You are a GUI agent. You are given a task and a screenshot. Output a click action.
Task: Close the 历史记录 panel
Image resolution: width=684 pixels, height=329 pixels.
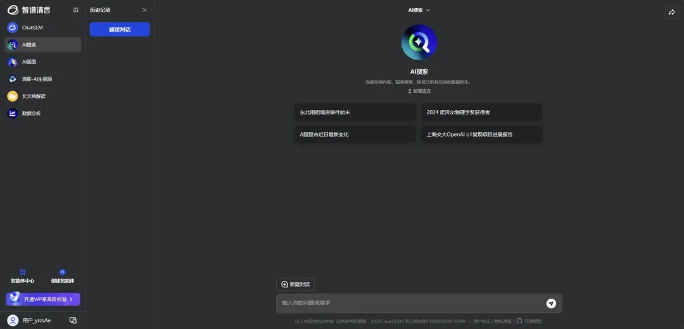(144, 10)
